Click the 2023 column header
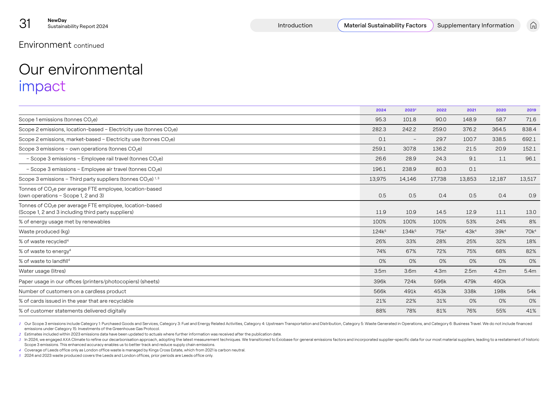559x395 pixels. click(410, 110)
